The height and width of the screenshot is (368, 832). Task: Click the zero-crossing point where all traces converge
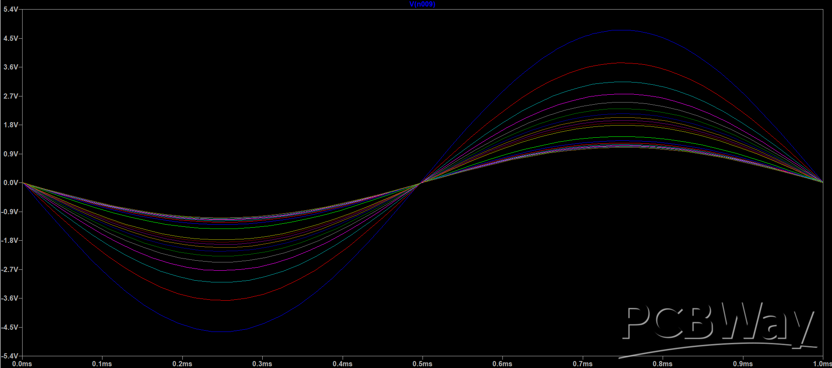(x=420, y=183)
